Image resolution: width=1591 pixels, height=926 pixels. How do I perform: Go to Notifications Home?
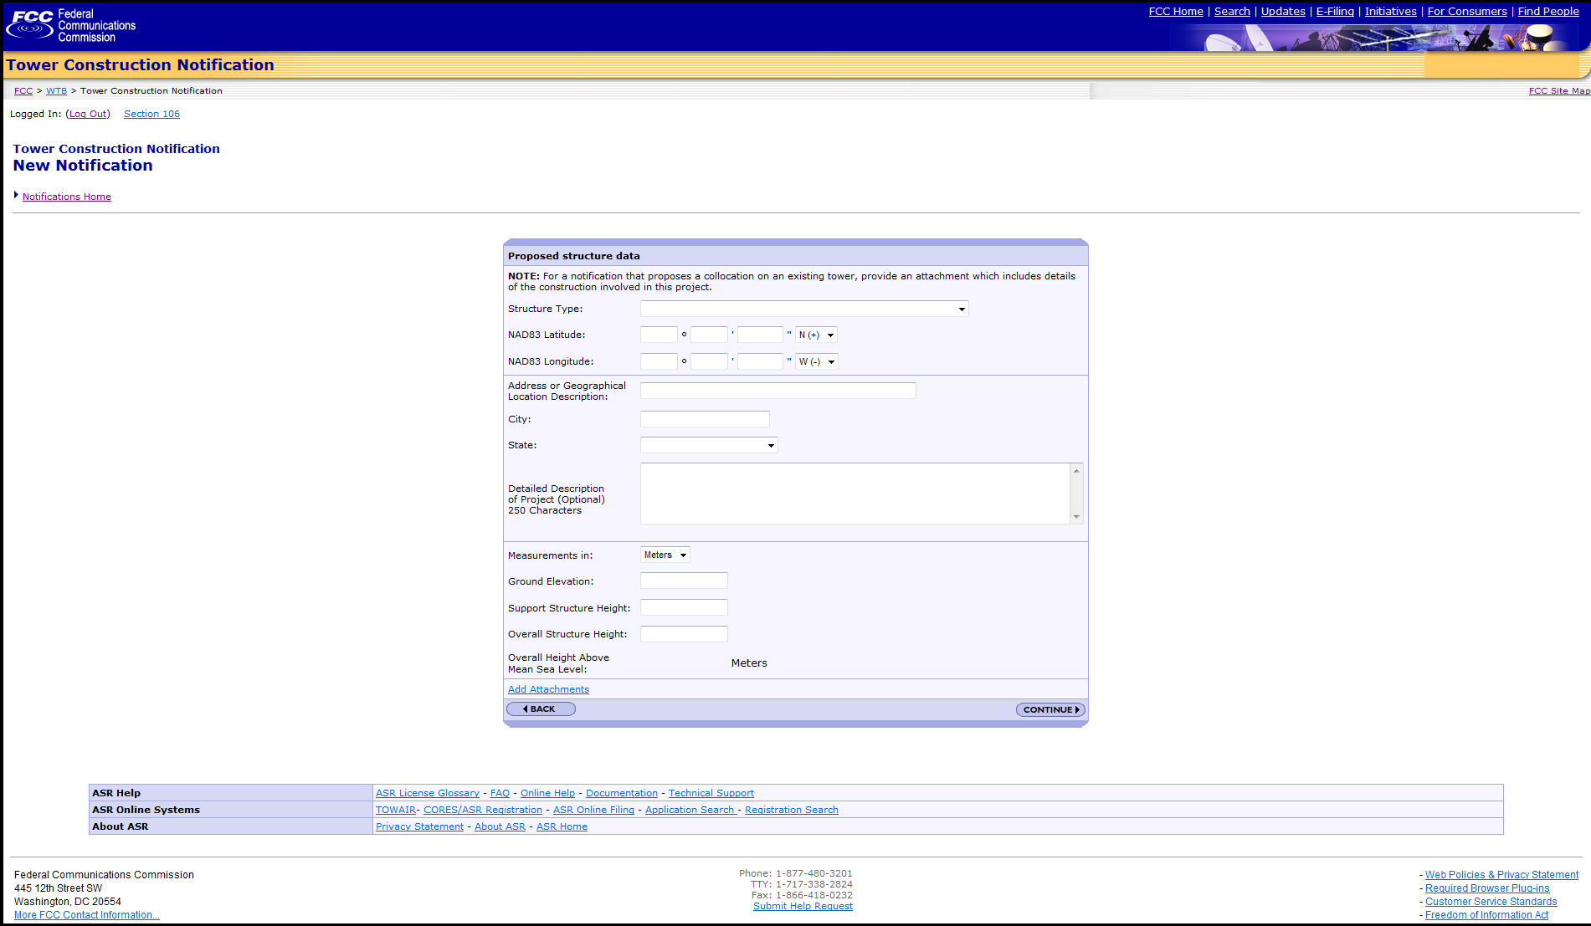pyautogui.click(x=67, y=197)
